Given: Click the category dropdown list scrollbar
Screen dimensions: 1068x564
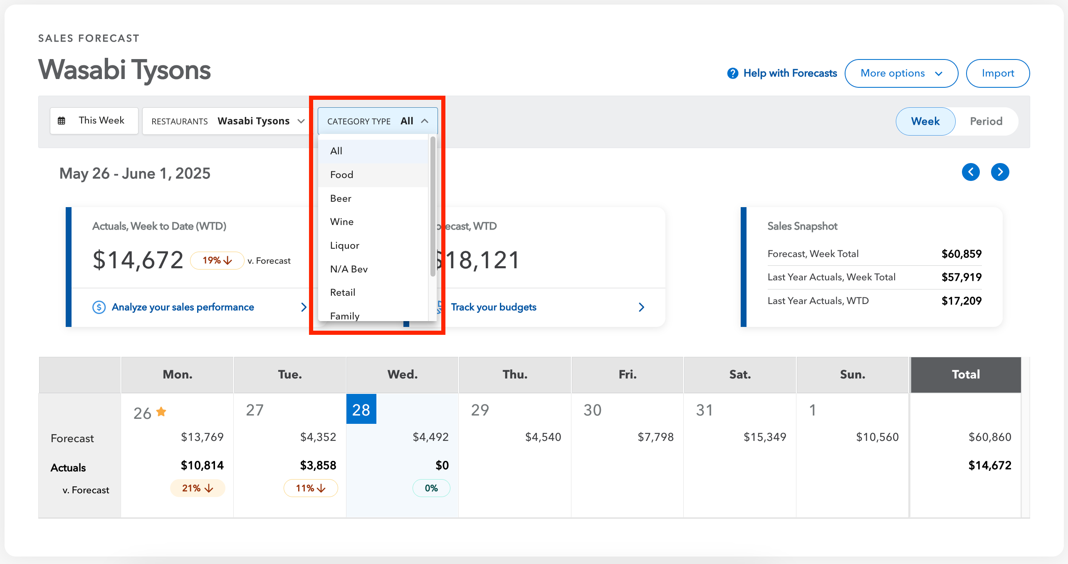Looking at the screenshot, I should pyautogui.click(x=433, y=207).
